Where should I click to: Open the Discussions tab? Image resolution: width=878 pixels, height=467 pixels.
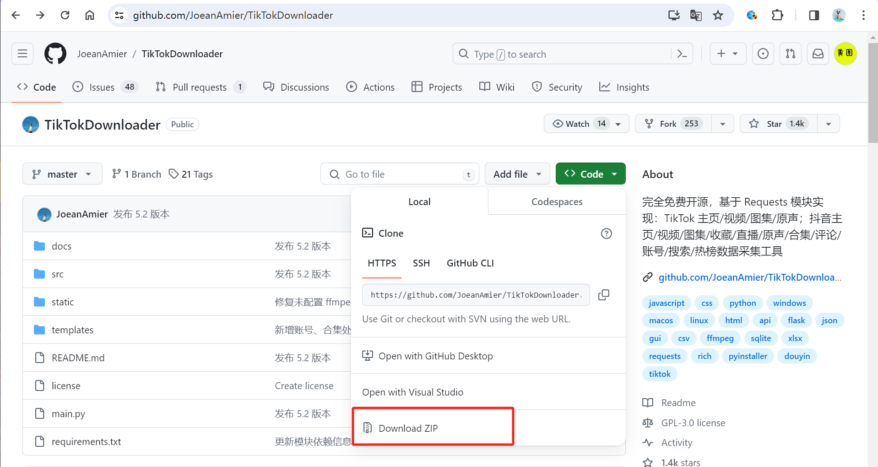click(x=296, y=87)
